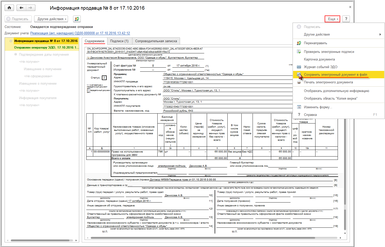Viewport: 385px width, 247px height.
Task: Click the Изменить форму icon
Action: click(x=299, y=107)
